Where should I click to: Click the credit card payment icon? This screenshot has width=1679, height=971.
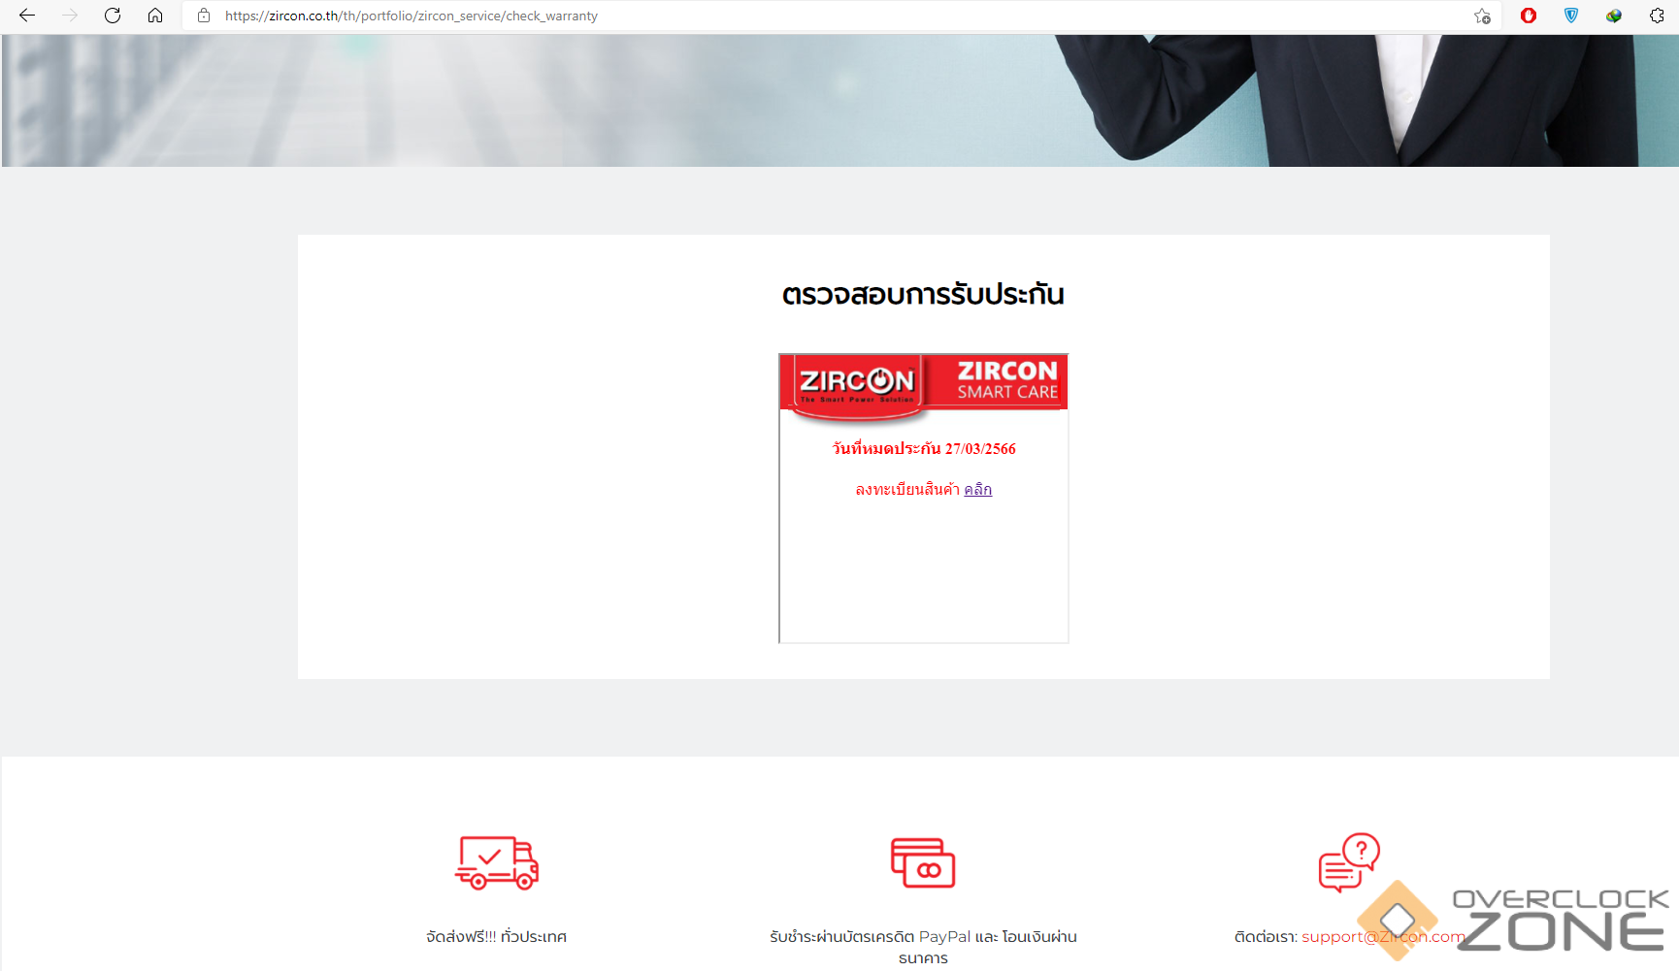tap(923, 862)
